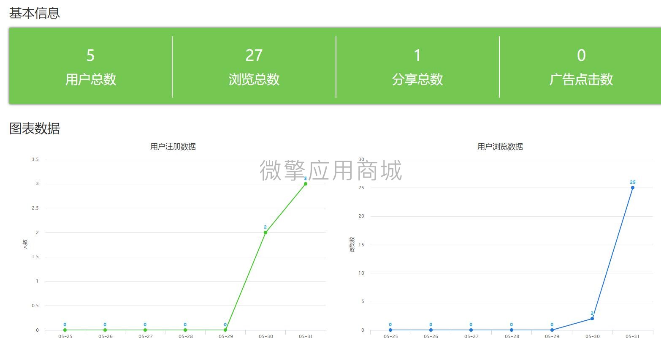Click the 05-28 point on the blue line
This screenshot has width=661, height=341.
pos(512,330)
